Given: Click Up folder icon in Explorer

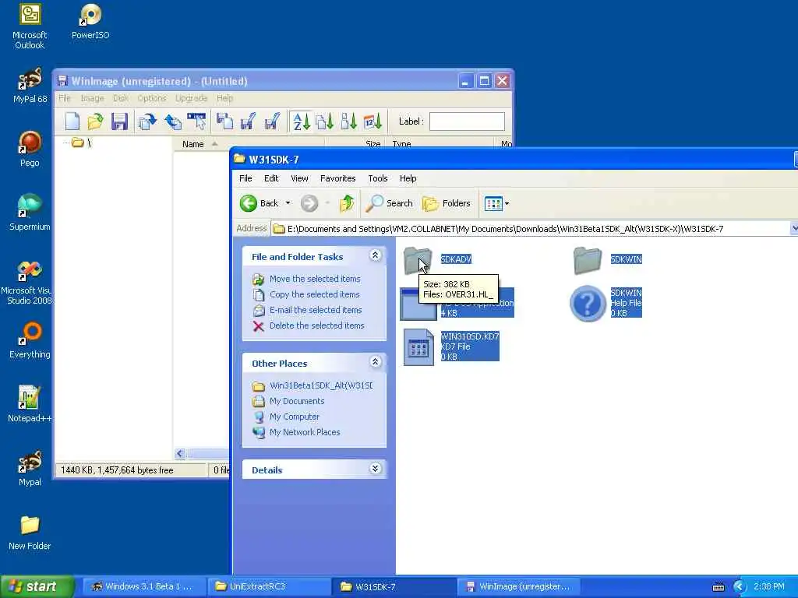Looking at the screenshot, I should (347, 203).
